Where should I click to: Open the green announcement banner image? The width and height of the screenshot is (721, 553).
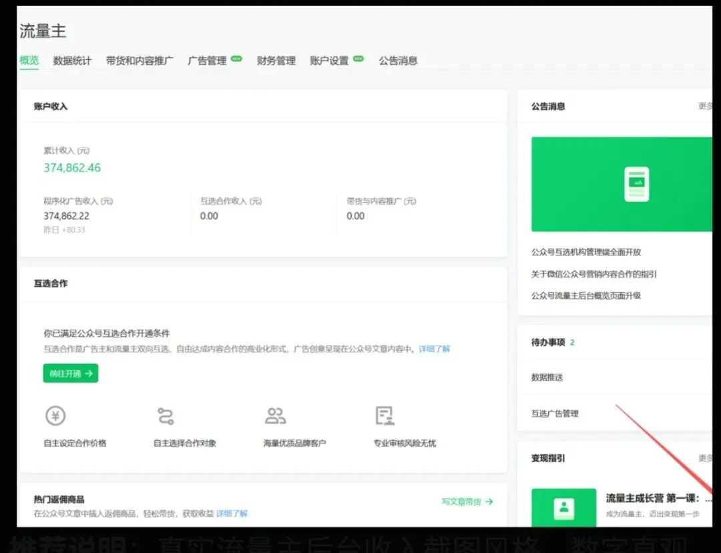pos(622,184)
